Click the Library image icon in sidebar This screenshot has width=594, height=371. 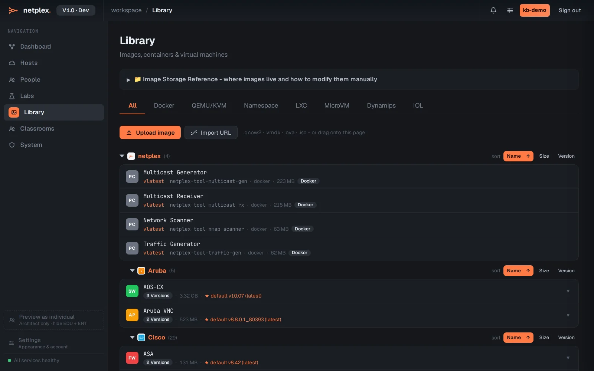(x=14, y=112)
